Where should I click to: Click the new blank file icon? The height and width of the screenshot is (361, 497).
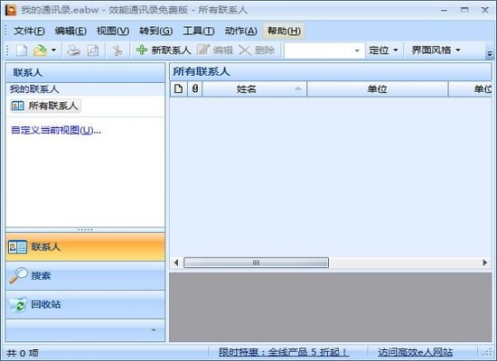pos(22,51)
